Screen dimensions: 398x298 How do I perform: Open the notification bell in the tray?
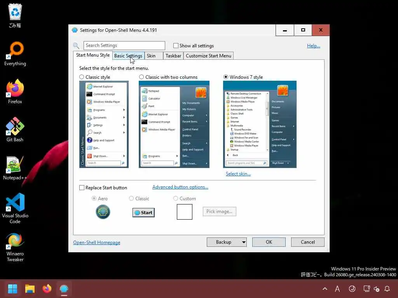click(x=387, y=289)
